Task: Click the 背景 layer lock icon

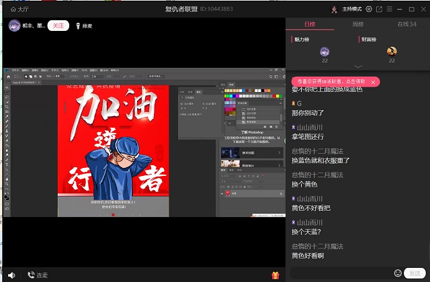Action: point(281,194)
